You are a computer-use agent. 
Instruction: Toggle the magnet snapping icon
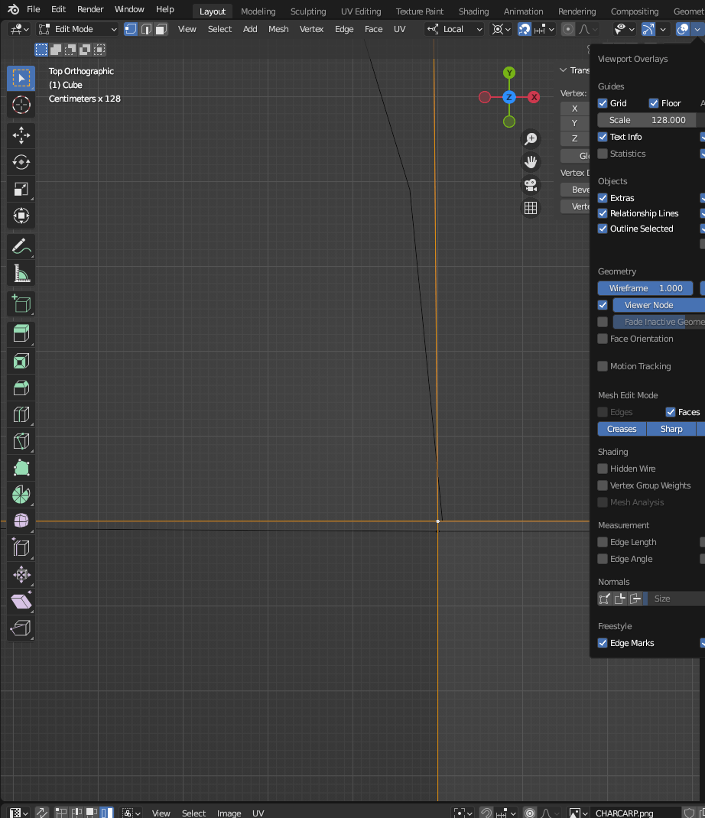[x=524, y=29]
